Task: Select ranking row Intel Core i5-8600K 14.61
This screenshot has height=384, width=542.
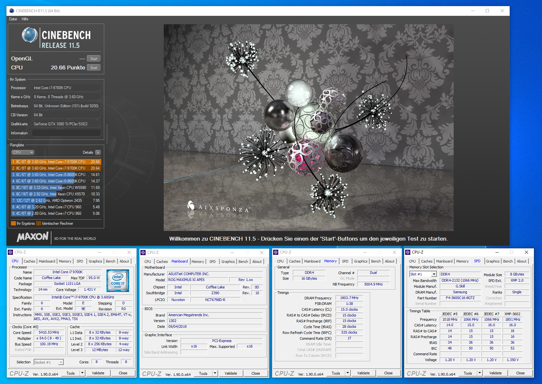Action: click(x=56, y=175)
